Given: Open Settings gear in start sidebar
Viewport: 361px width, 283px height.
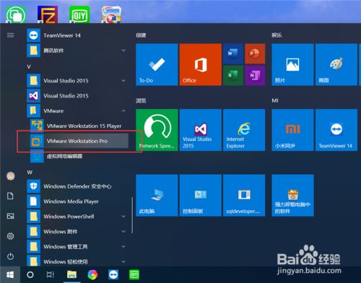Looking at the screenshot, I should pos(10,236).
